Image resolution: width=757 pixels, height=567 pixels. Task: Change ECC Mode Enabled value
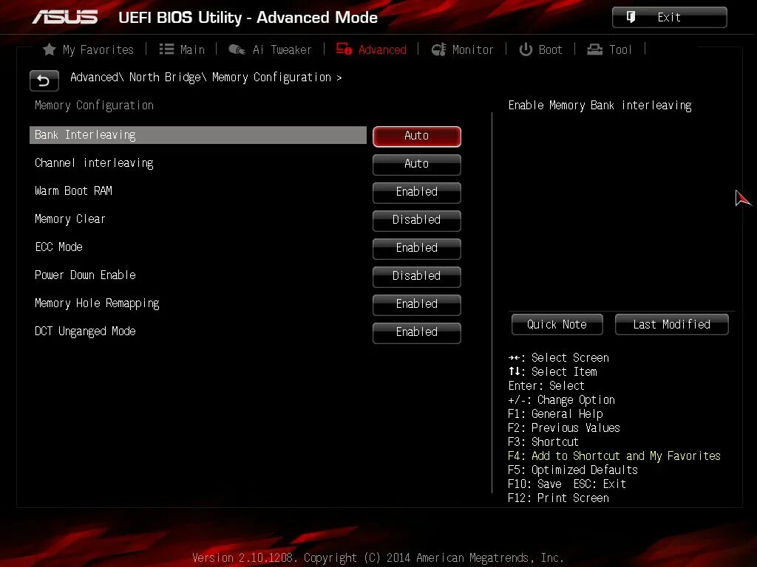pyautogui.click(x=417, y=248)
